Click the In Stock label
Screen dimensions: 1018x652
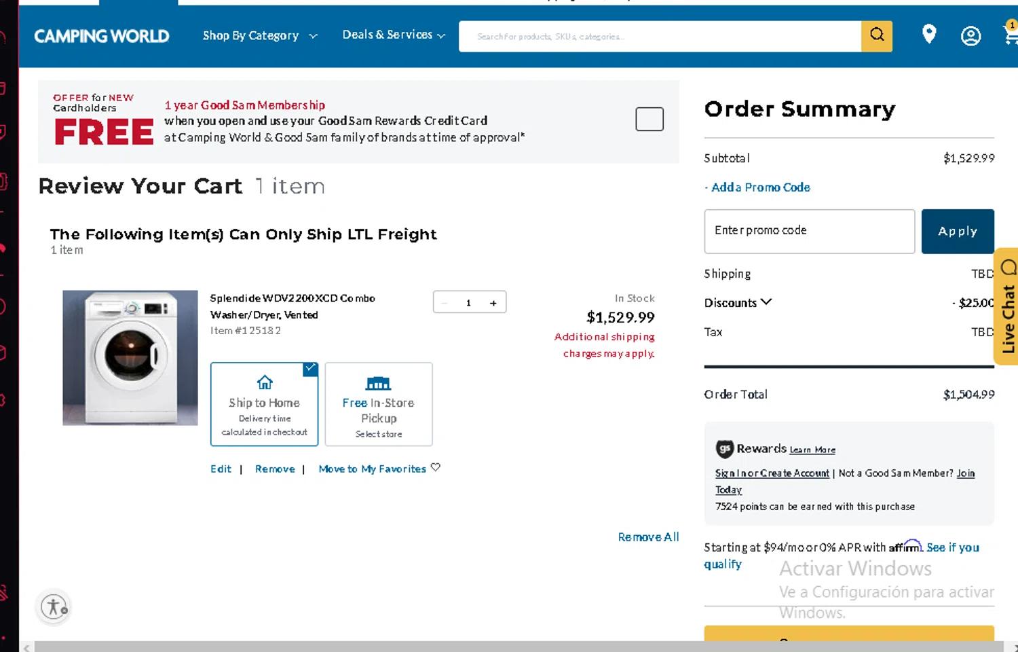[x=635, y=298]
